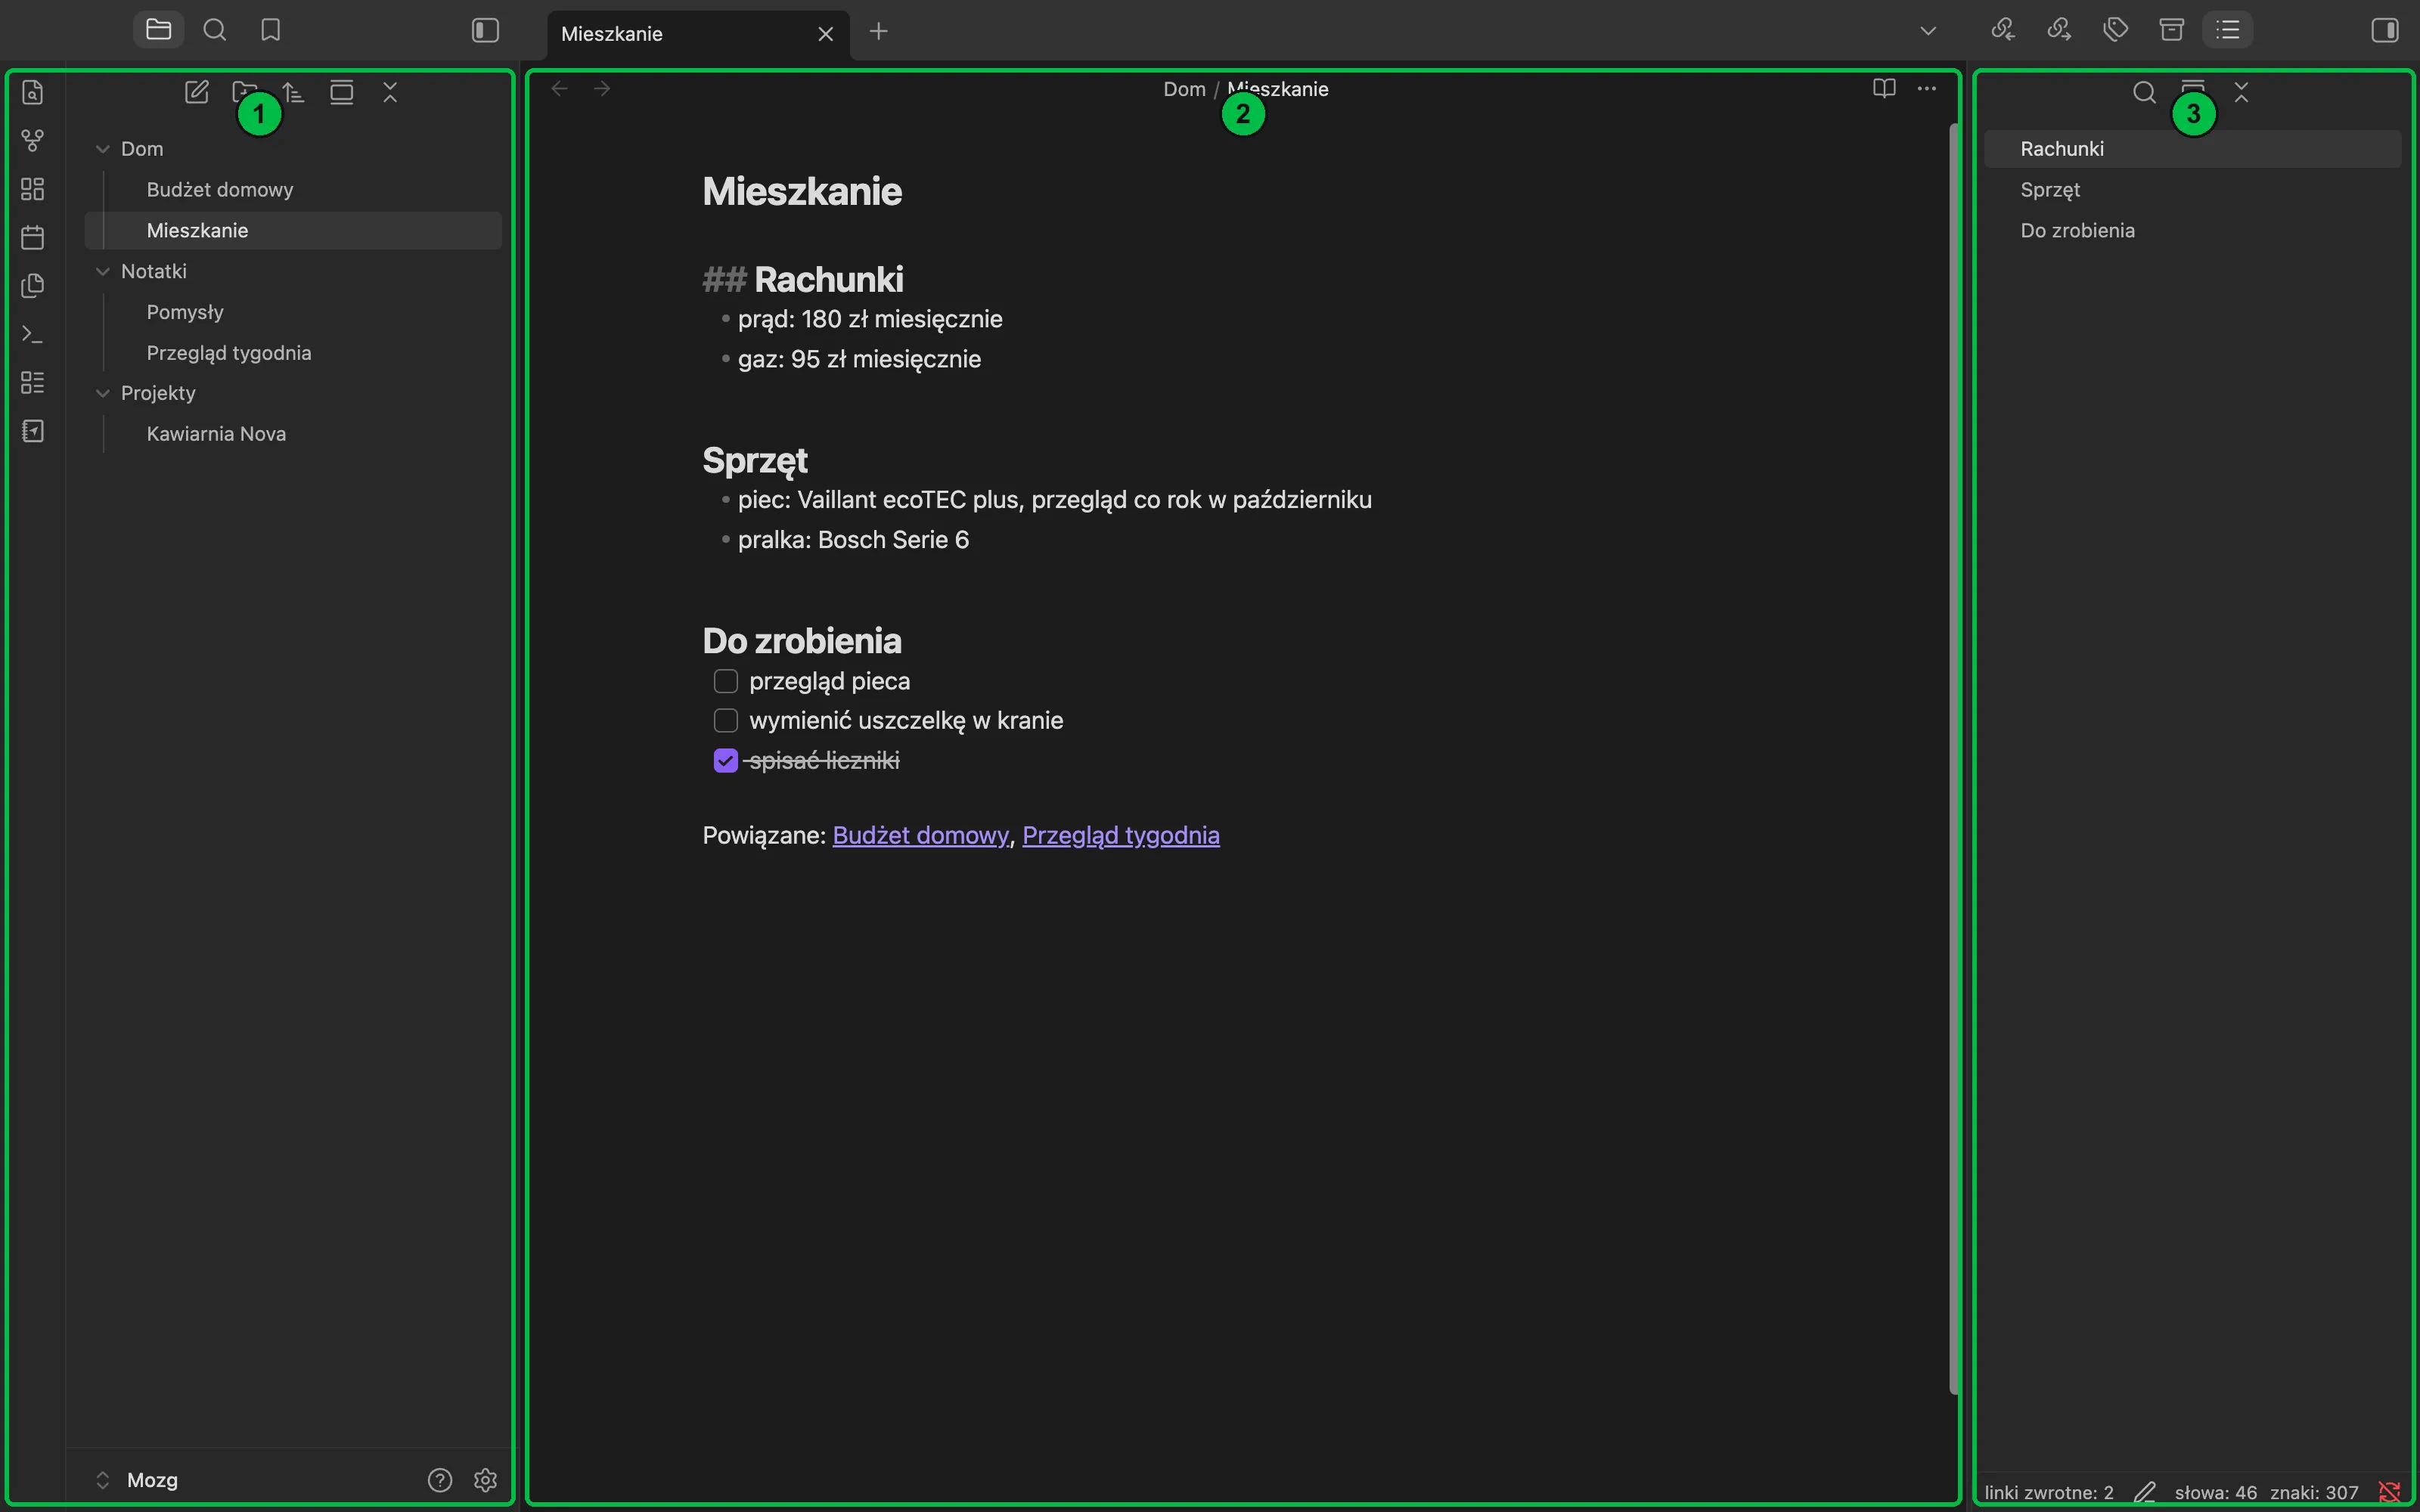Open the help icon near vault name
2420x1512 pixels.
coord(440,1480)
